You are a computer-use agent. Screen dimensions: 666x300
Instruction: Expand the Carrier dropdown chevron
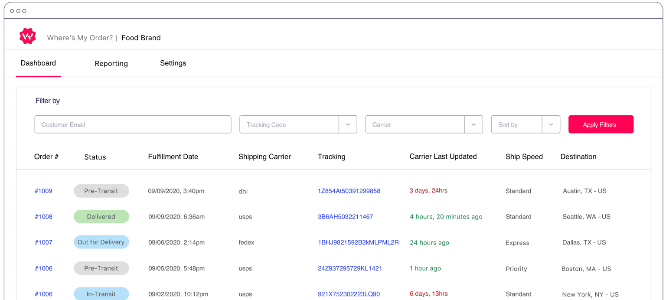473,124
